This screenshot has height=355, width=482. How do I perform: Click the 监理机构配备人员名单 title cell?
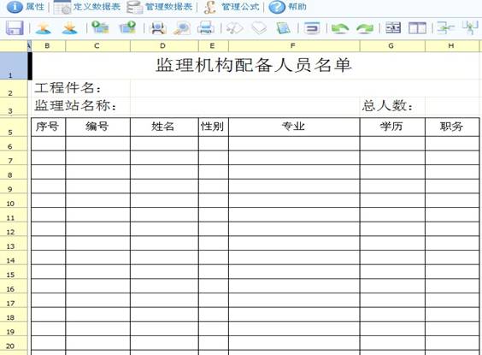click(x=256, y=66)
